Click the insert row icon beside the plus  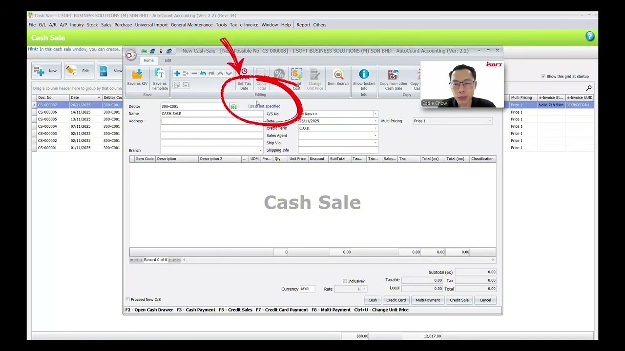186,74
